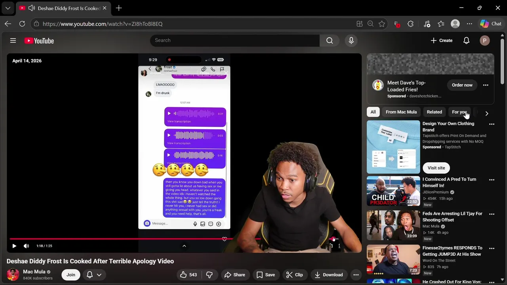This screenshot has width=507, height=285.
Task: Open options for Design Your Own Clothing ad
Action: (492, 124)
